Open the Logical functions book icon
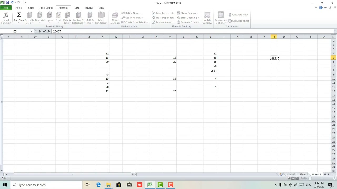This screenshot has height=189, width=337. point(49,15)
